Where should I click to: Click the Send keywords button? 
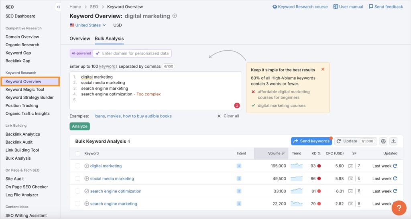(311, 141)
